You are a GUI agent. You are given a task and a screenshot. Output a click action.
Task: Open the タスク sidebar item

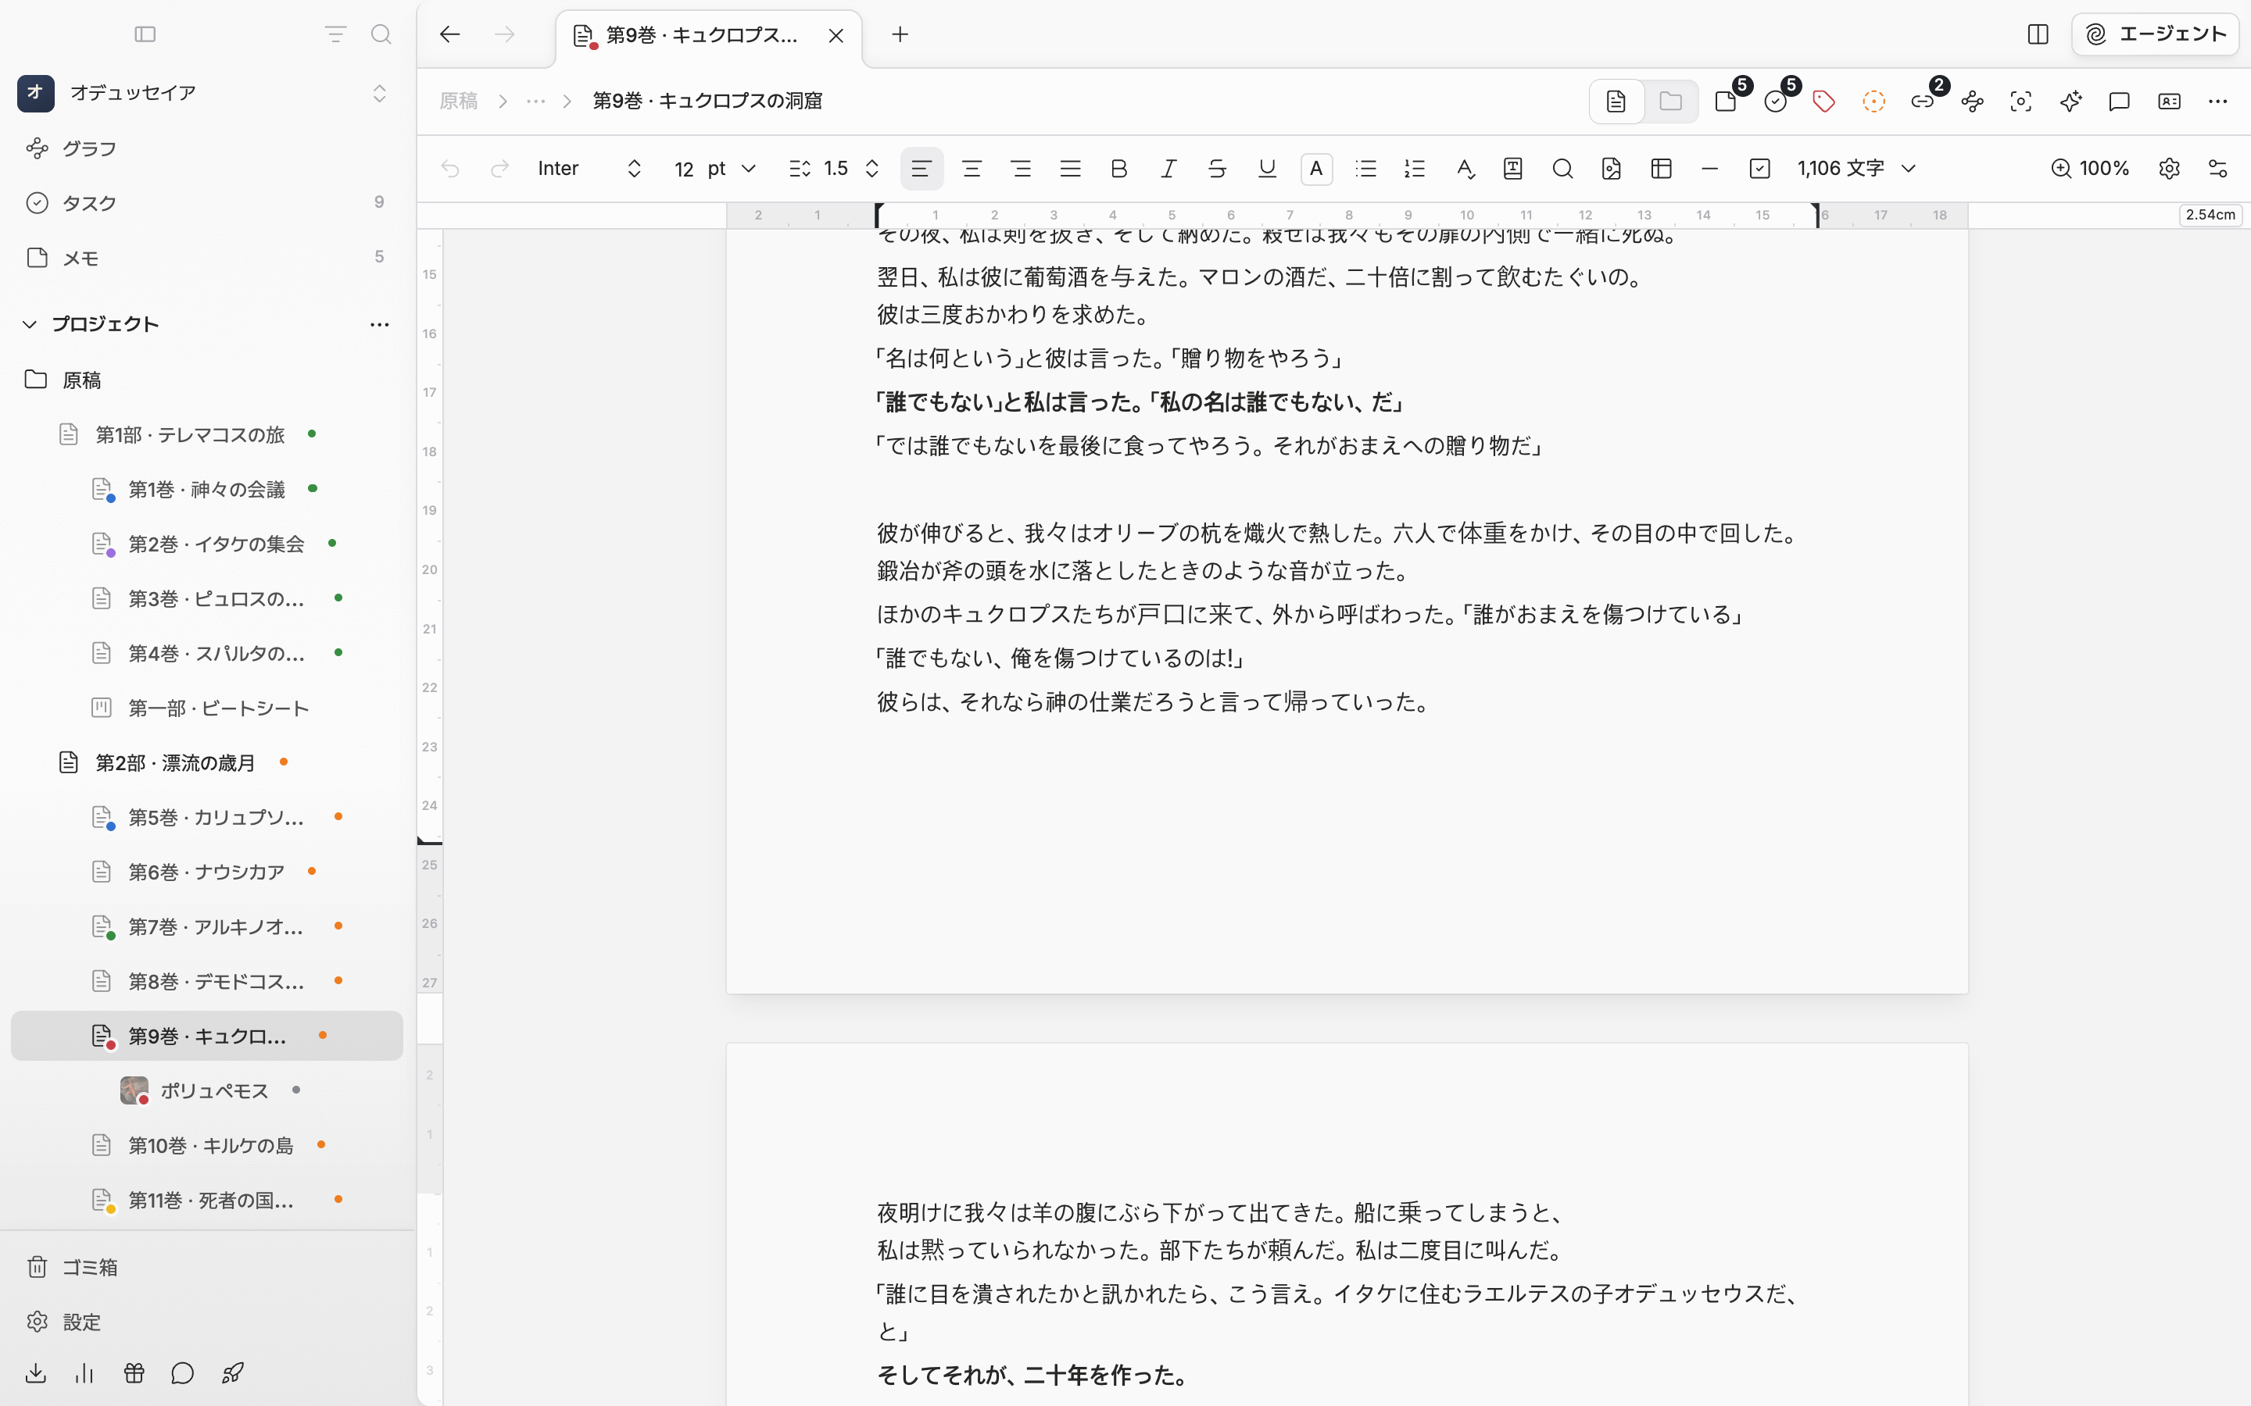pyautogui.click(x=206, y=203)
